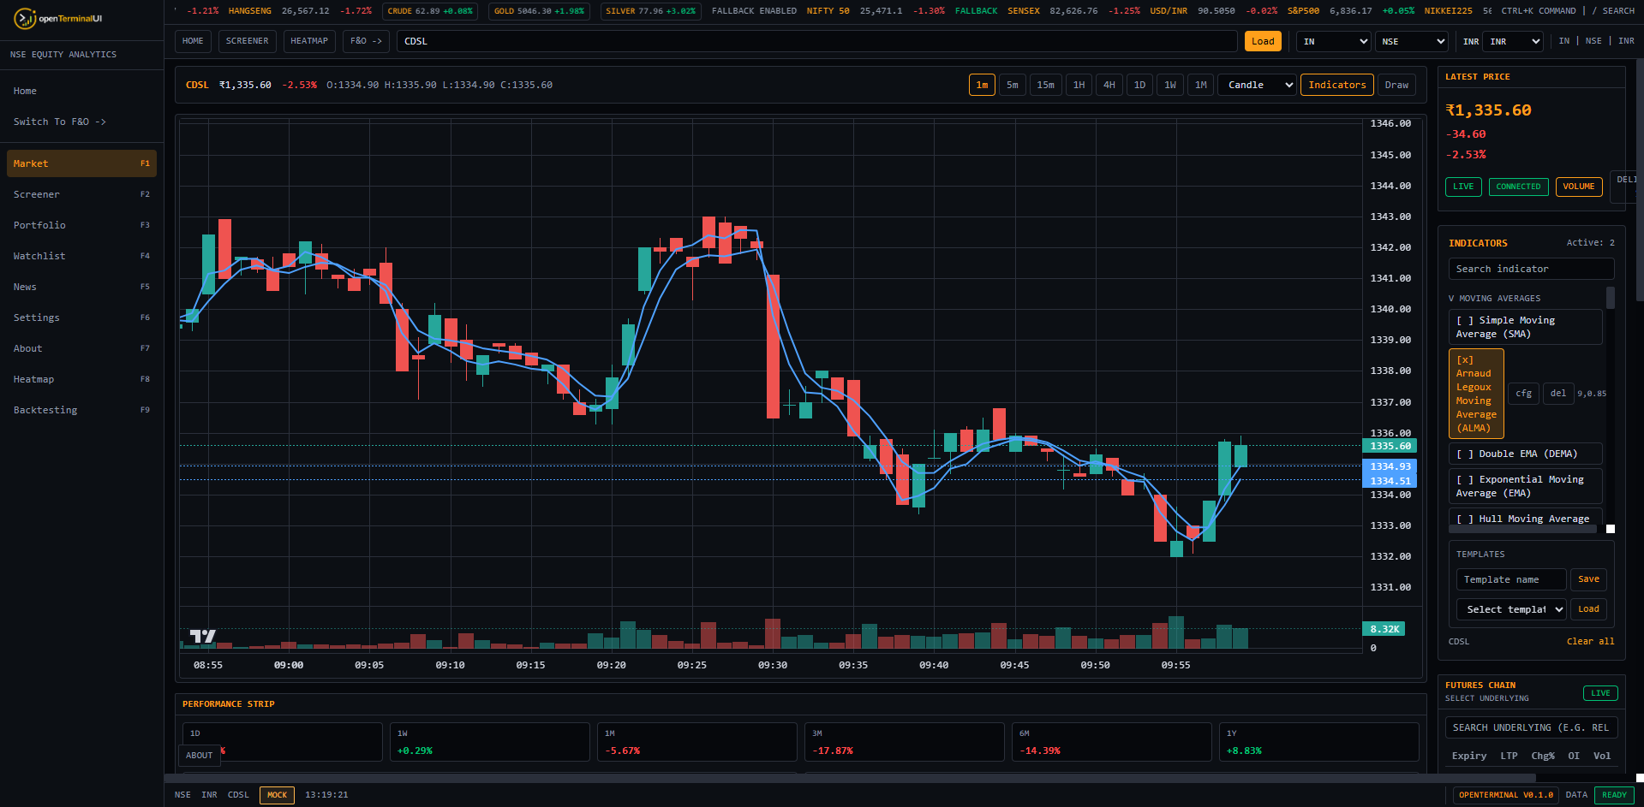Image resolution: width=1644 pixels, height=807 pixels.
Task: Uncheck Arnaud Legoux Moving Average (ALMA)
Action: (1476, 394)
